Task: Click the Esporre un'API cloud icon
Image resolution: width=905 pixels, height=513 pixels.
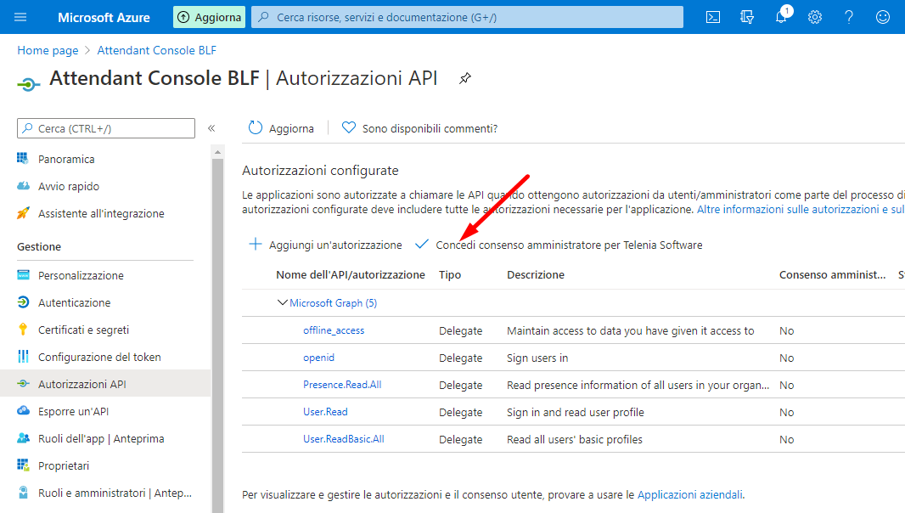Action: (23, 410)
